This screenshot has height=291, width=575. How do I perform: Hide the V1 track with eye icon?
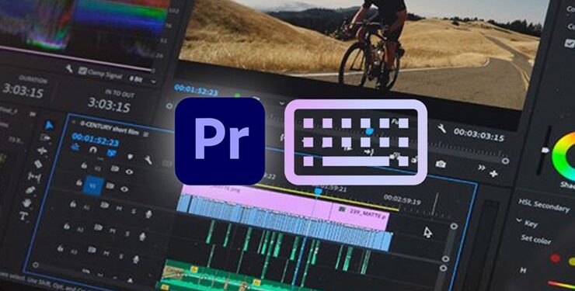click(x=124, y=189)
